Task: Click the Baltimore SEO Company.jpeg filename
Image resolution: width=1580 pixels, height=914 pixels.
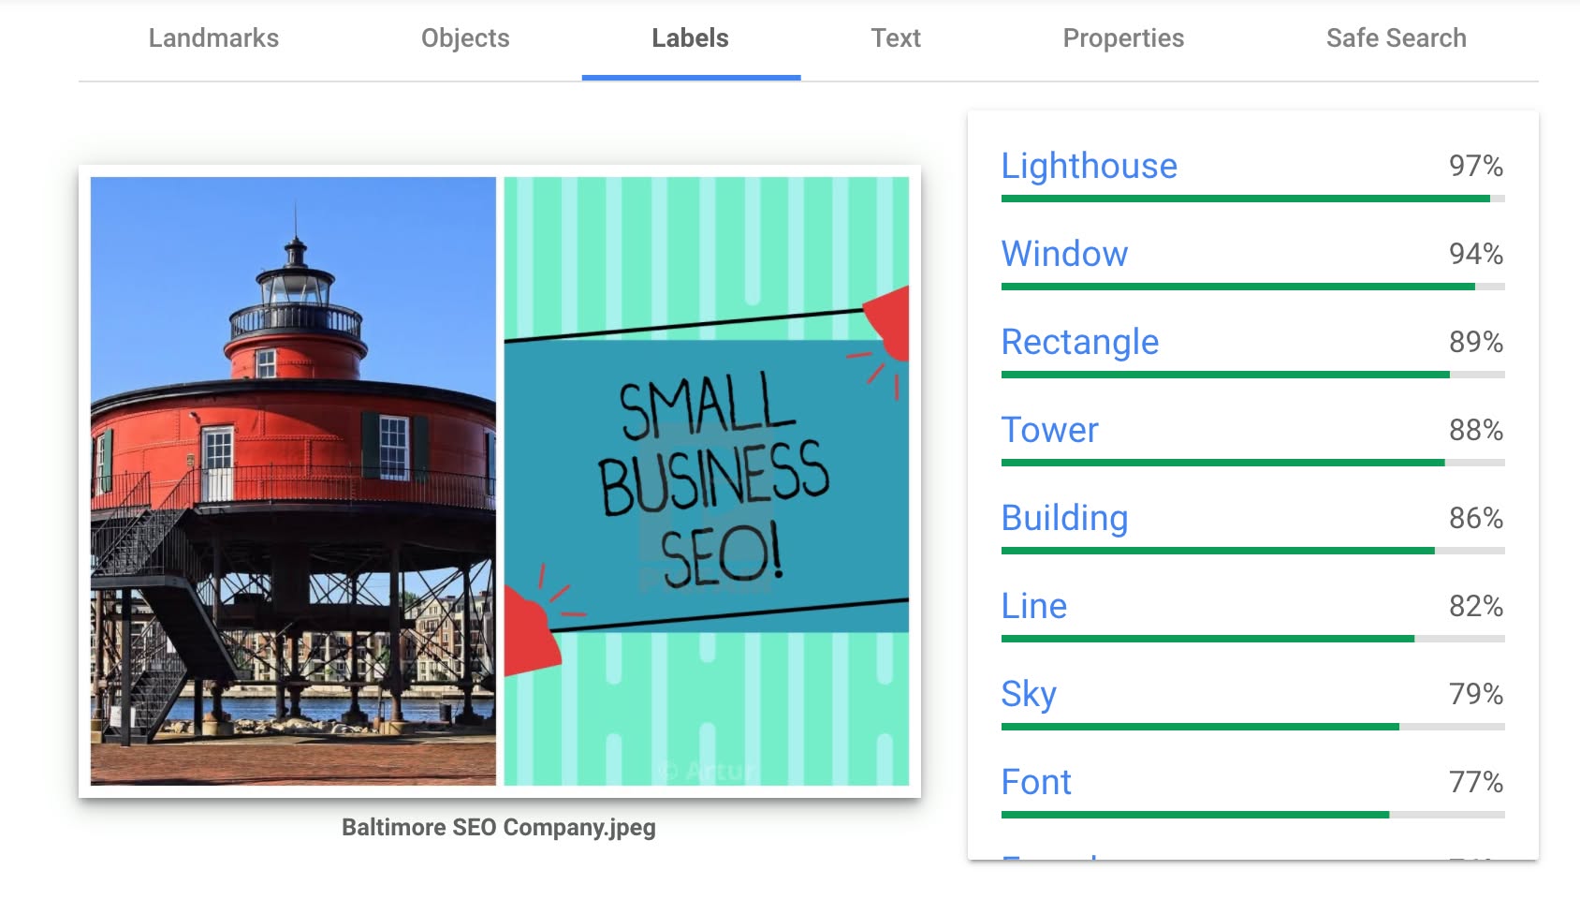Action: click(498, 828)
